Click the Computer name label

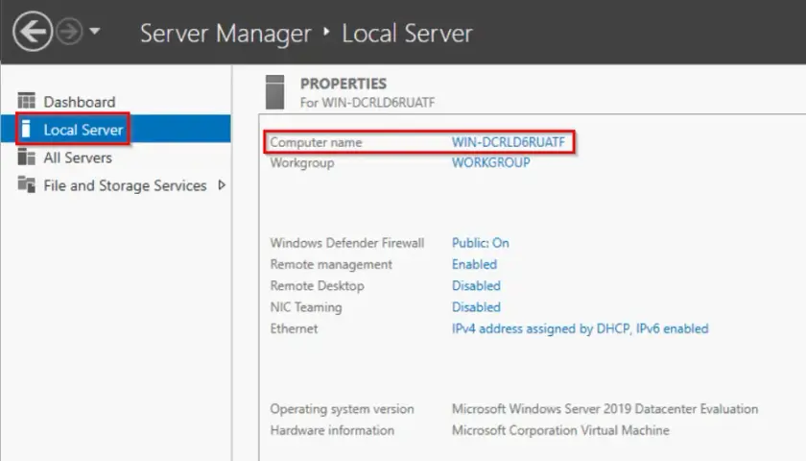point(316,142)
